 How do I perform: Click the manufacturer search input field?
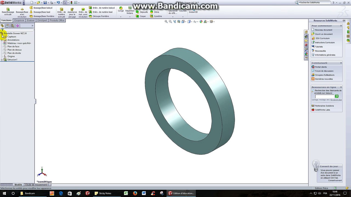pyautogui.click(x=325, y=96)
